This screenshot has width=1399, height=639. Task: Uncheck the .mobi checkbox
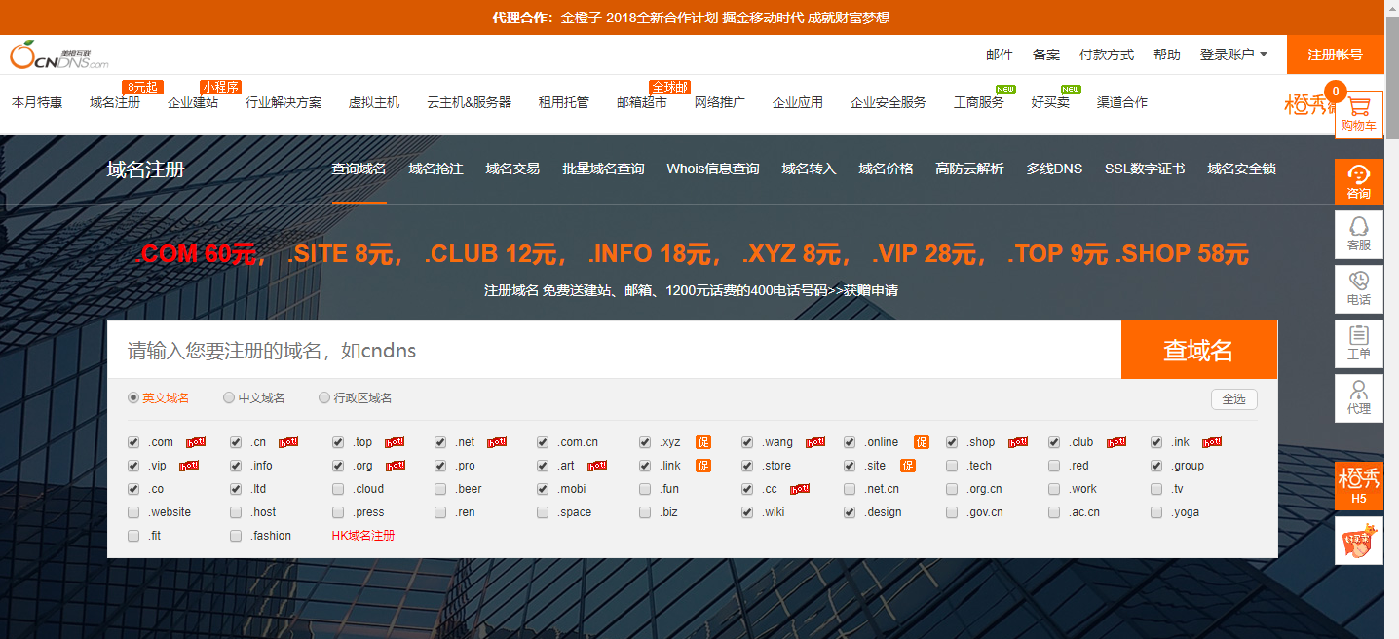point(543,489)
